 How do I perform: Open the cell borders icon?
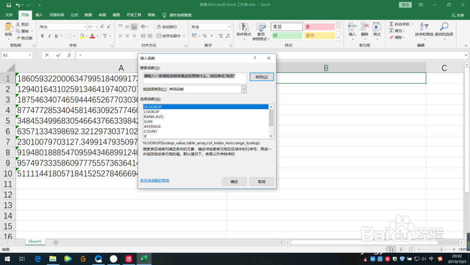69,36
